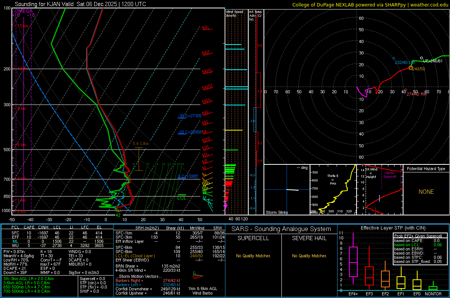Viewport: 450px width, 298px height.
Task: Click the 6 km height marker
Action: click(x=21, y=145)
